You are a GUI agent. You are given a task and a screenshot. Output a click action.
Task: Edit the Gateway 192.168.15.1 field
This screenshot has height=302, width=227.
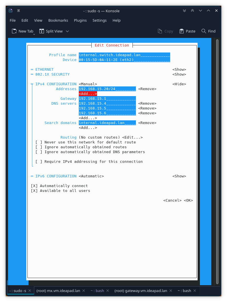coord(107,99)
